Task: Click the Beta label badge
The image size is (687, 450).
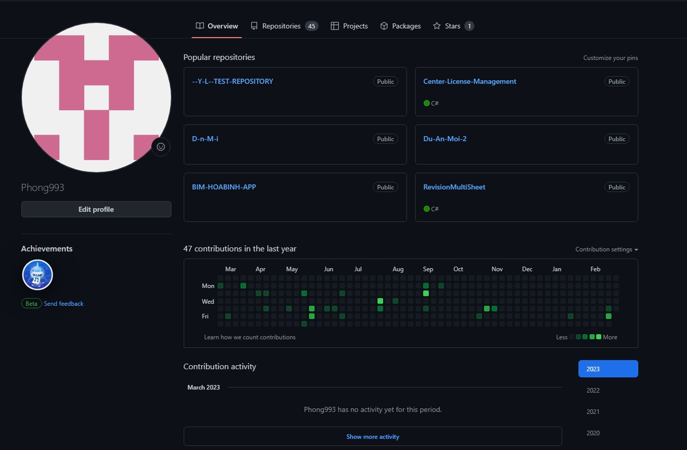Action: (31, 303)
